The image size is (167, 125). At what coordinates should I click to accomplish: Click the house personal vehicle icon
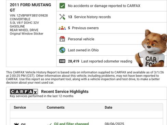click(62, 39)
